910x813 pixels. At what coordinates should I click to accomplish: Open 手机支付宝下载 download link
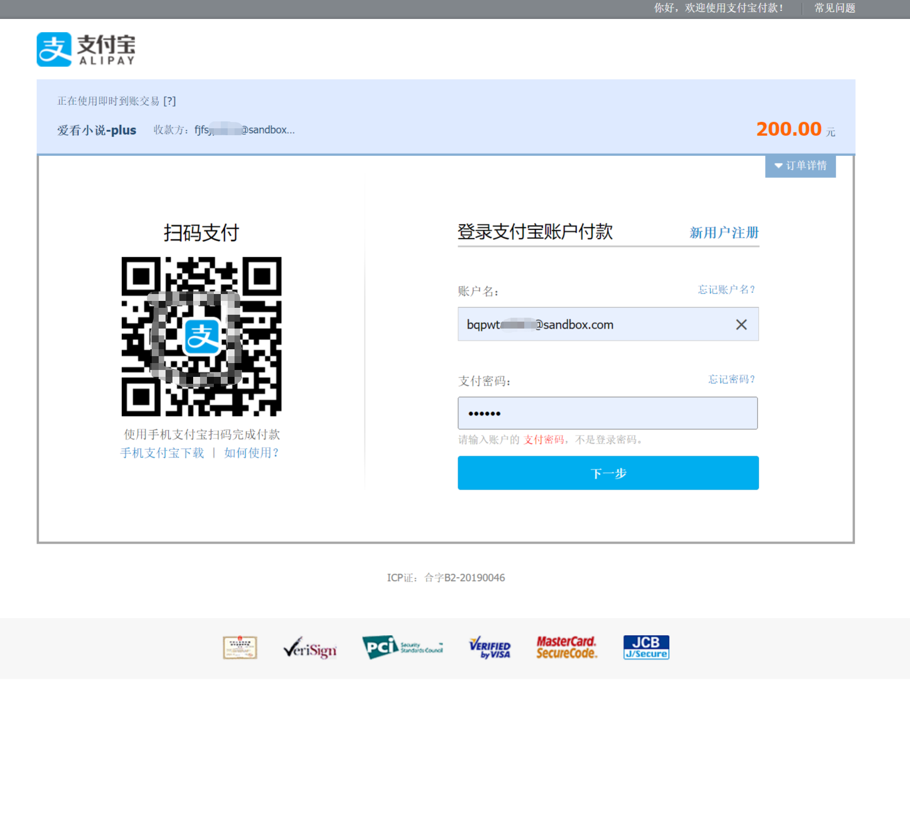[162, 453]
